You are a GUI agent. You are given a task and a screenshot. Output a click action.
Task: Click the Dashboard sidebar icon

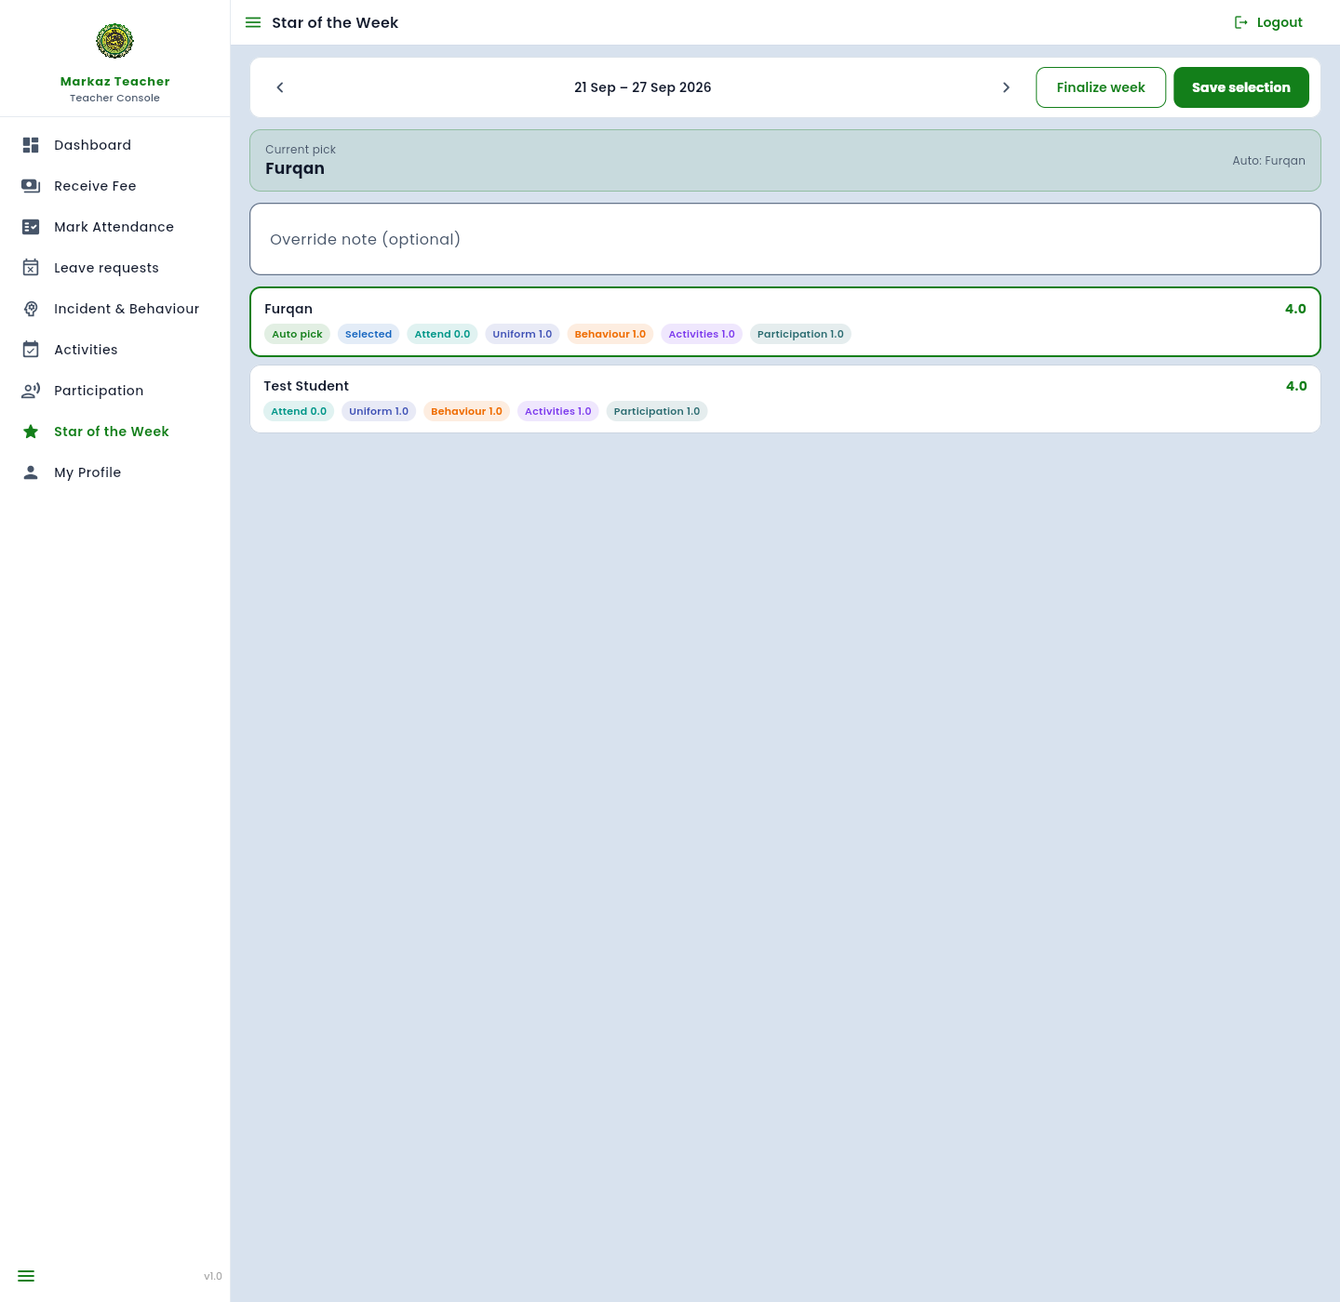[x=31, y=145]
